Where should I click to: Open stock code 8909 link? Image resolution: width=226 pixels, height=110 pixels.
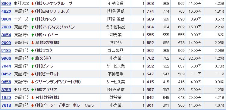coord(6,3)
